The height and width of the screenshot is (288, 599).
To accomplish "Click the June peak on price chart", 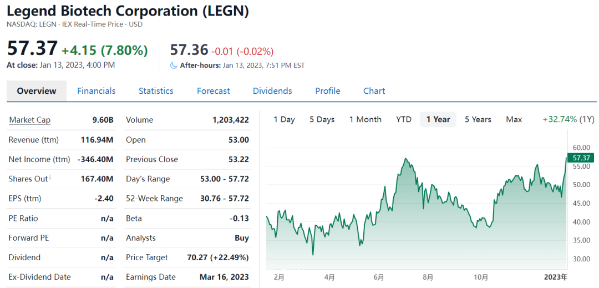I will pyautogui.click(x=406, y=159).
